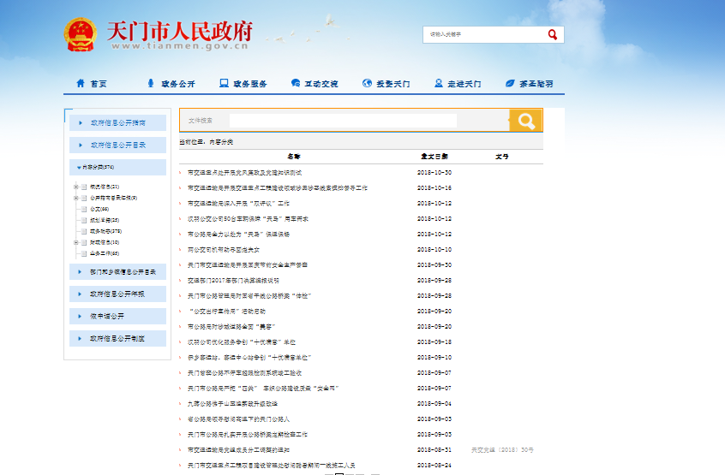Viewport: 725px width, 475px height.
Task: Click the microphone icon for 政务公开
Action: (151, 84)
